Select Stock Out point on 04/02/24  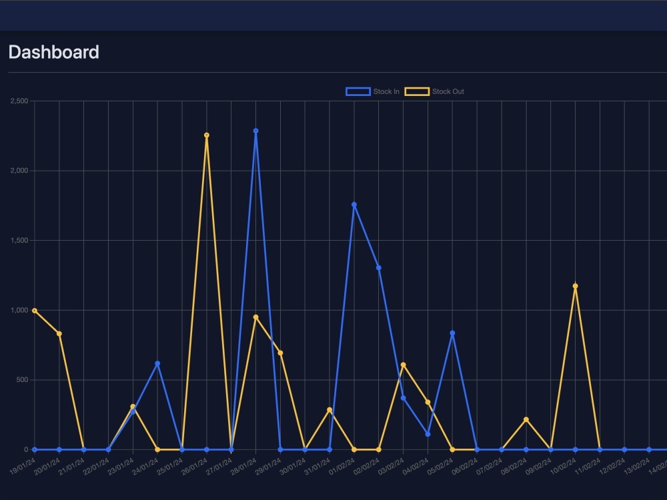428,402
